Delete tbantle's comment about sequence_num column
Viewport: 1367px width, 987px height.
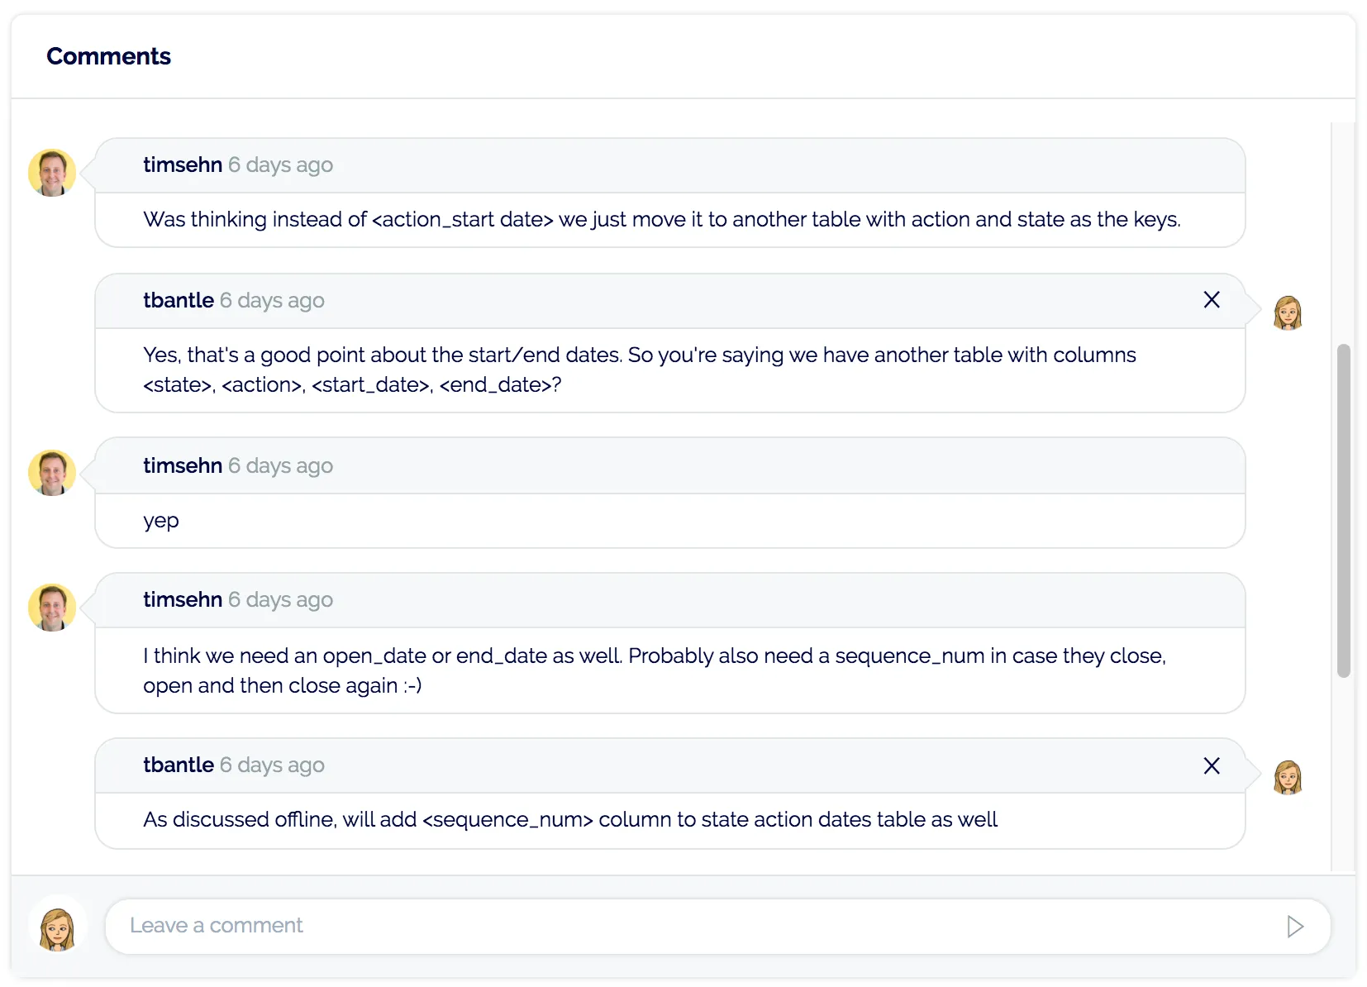click(1211, 766)
